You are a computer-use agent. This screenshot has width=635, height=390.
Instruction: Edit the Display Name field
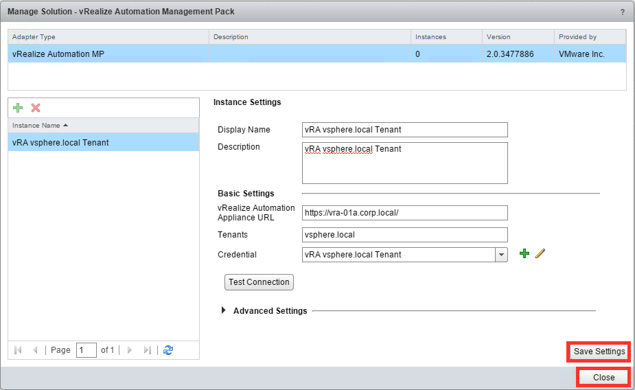[404, 130]
